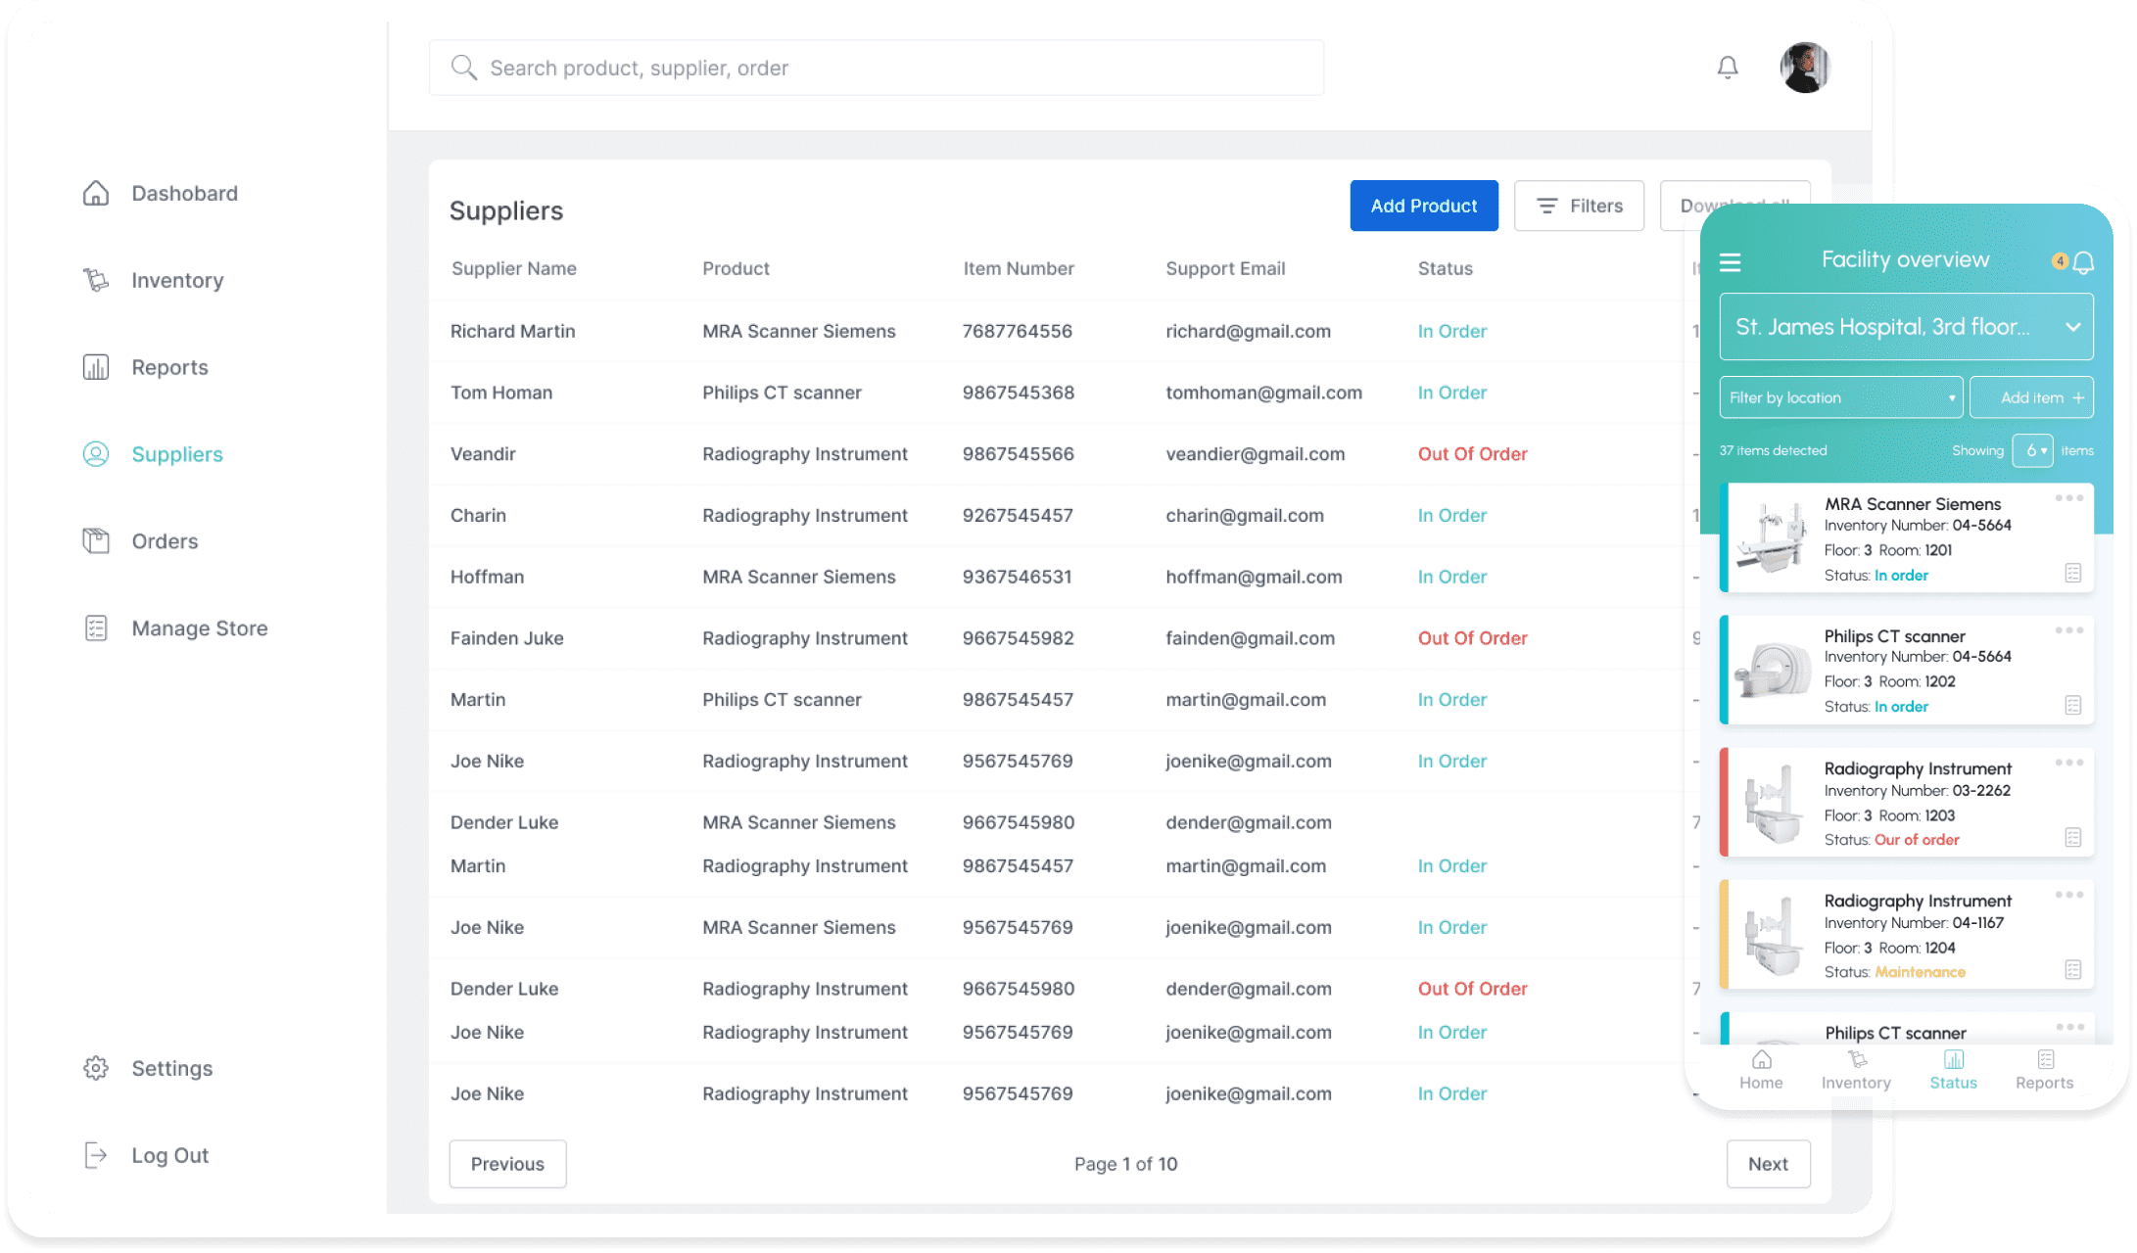Open details document icon on Room 1202 card
This screenshot has height=1253, width=2137.
2073,706
